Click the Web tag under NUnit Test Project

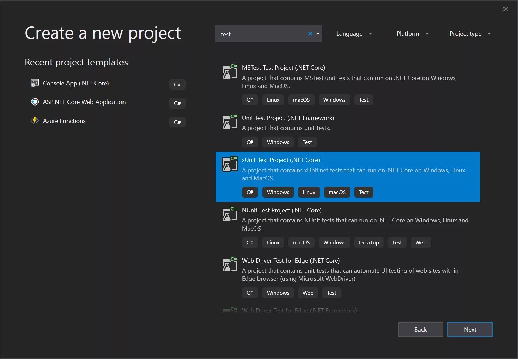(x=420, y=242)
